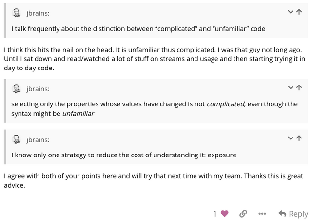Click the jbrains username in the first quote
Screen dimensions: 312x224
[38, 13]
